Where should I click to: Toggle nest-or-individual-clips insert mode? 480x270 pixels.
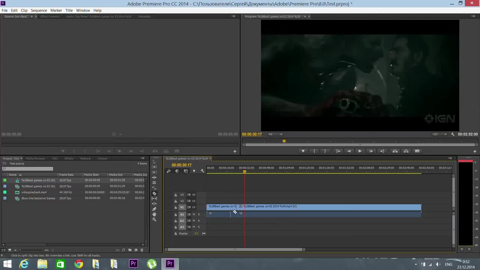[x=169, y=171]
